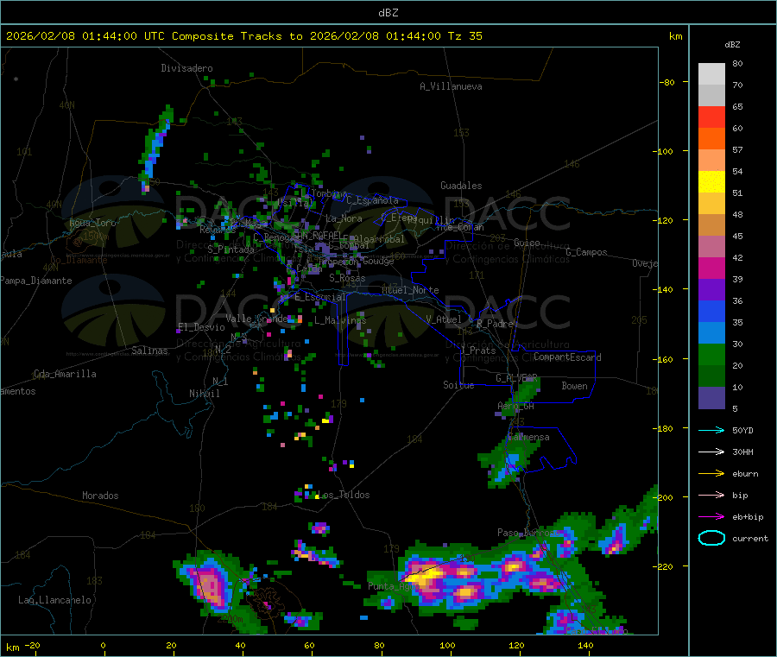777x657 pixels.
Task: Click the Cda_Amarilla map label
Action: pyautogui.click(x=65, y=374)
